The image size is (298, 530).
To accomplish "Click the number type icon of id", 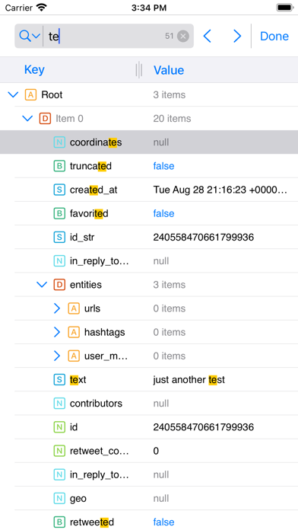I will pyautogui.click(x=59, y=427).
